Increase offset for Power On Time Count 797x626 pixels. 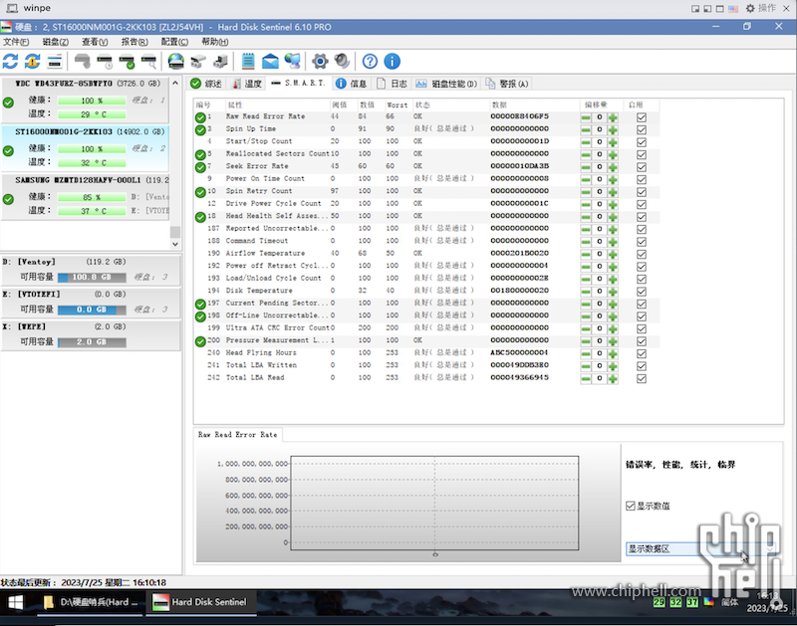613,180
